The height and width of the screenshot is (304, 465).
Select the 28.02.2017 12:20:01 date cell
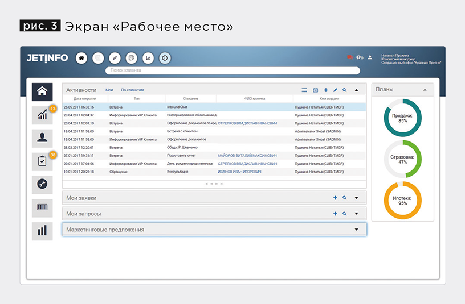tap(79, 148)
